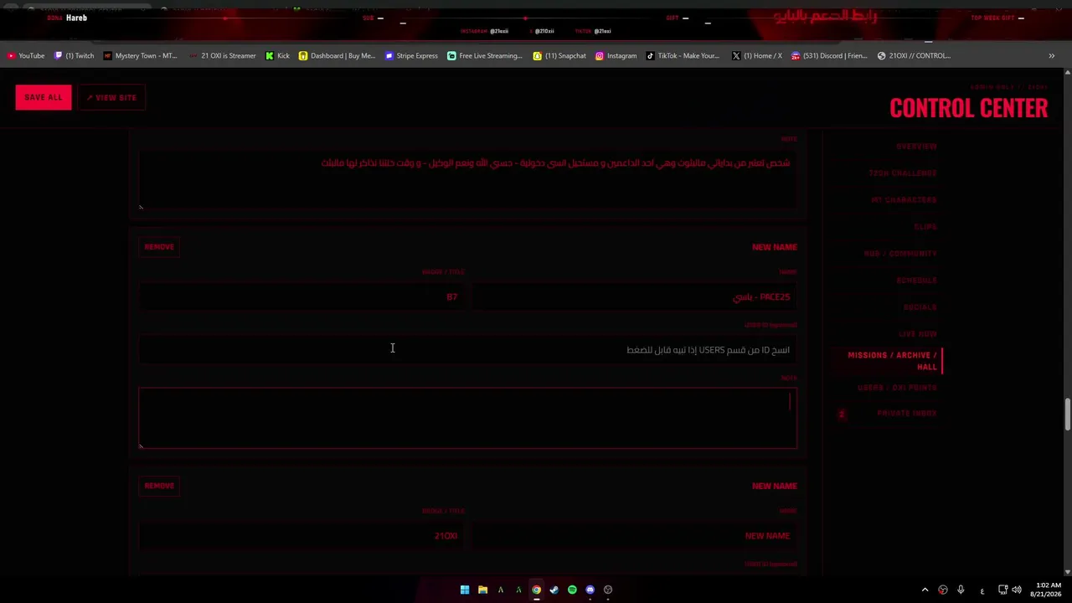Image resolution: width=1072 pixels, height=603 pixels.
Task: Open the Mystery Town bookmark
Action: pyautogui.click(x=141, y=56)
